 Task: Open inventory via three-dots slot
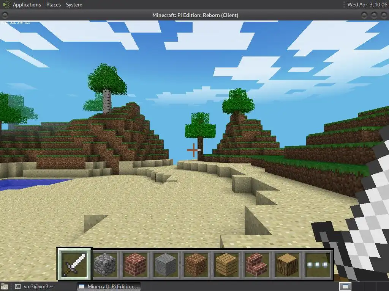pyautogui.click(x=317, y=264)
